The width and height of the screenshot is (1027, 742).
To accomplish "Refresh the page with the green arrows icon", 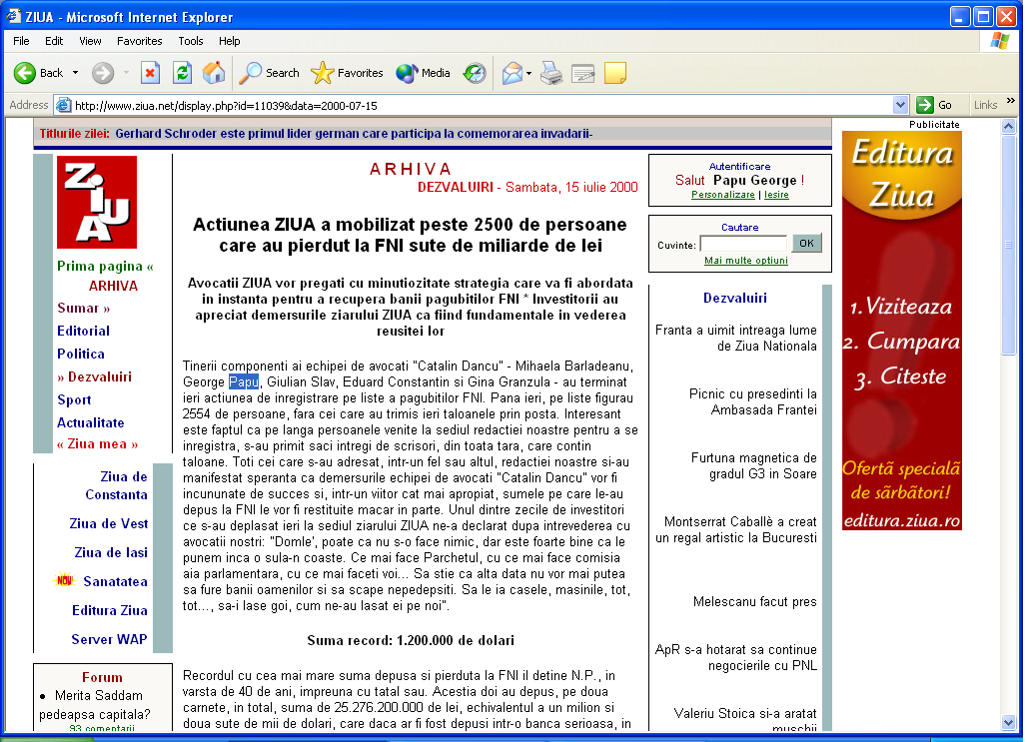I will click(182, 73).
